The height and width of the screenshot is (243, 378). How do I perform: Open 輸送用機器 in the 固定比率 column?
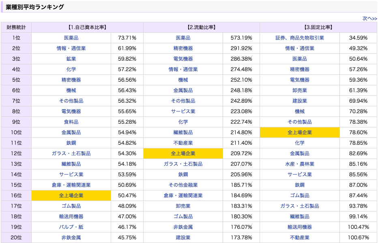point(300,227)
